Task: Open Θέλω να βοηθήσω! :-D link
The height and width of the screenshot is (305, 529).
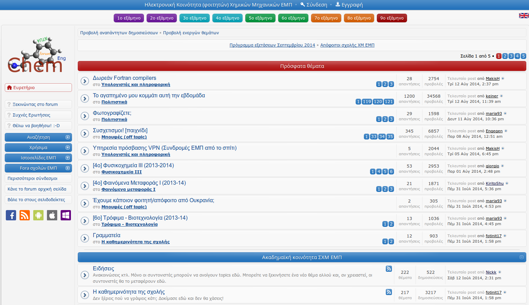Action: [38, 125]
